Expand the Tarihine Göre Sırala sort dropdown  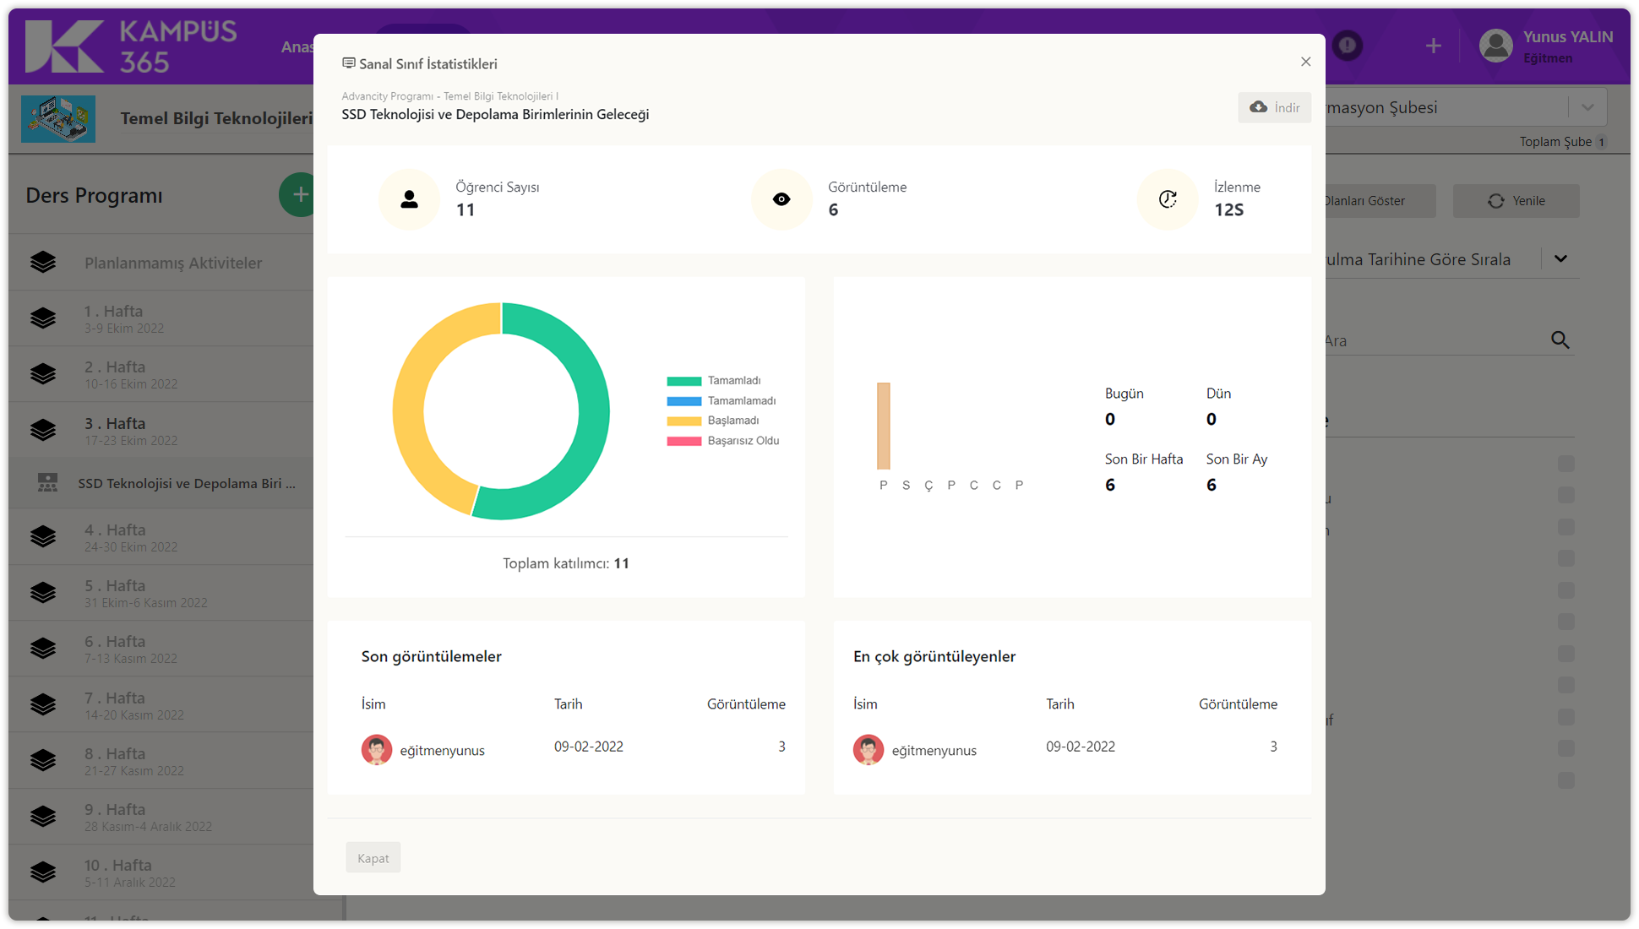coord(1560,259)
